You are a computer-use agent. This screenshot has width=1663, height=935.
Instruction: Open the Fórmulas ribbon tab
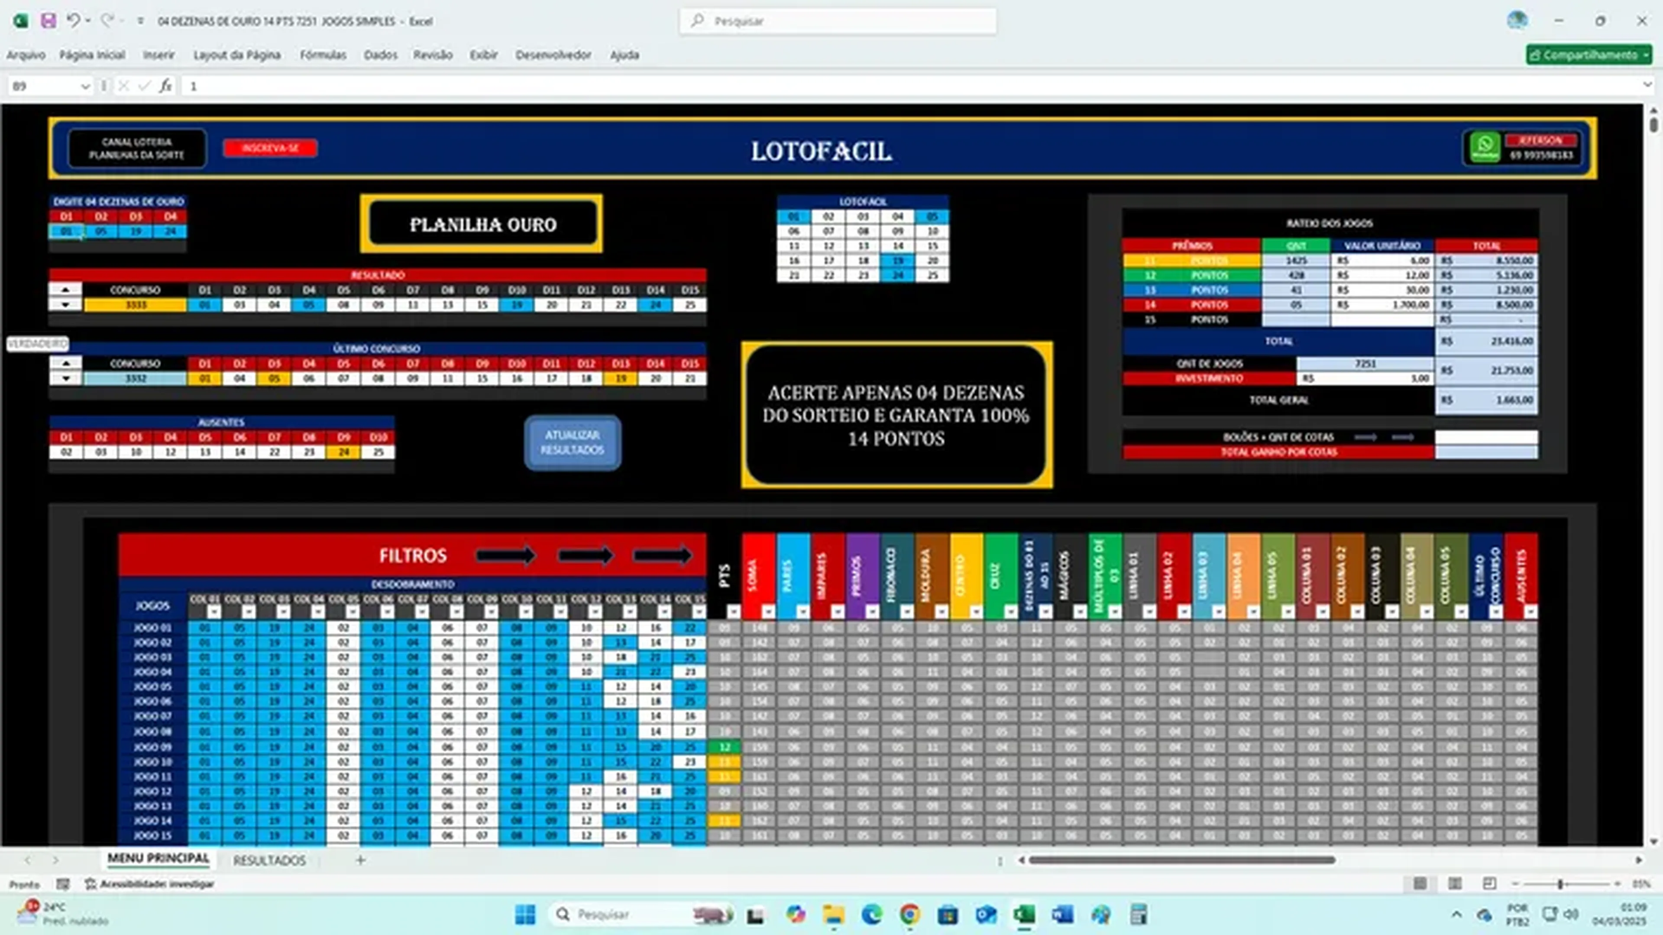pyautogui.click(x=323, y=55)
